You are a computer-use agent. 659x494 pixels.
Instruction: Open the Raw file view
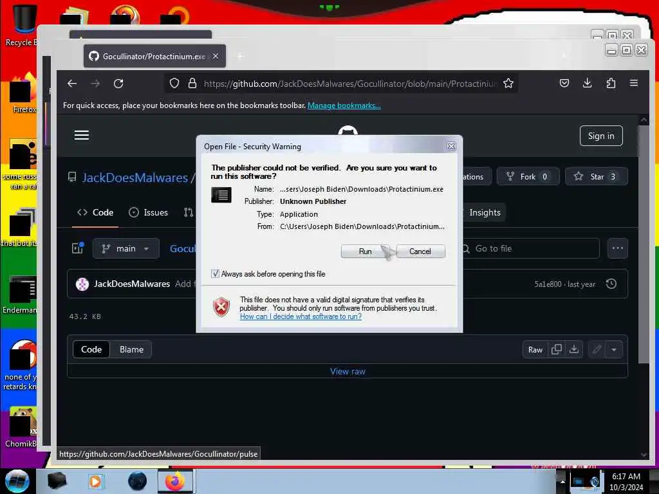click(x=535, y=349)
